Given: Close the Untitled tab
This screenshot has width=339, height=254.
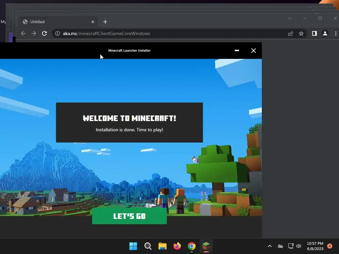Looking at the screenshot, I should click(x=93, y=22).
